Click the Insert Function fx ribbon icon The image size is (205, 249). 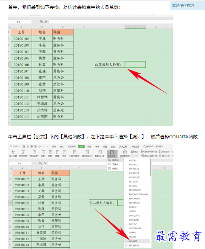click(13, 153)
